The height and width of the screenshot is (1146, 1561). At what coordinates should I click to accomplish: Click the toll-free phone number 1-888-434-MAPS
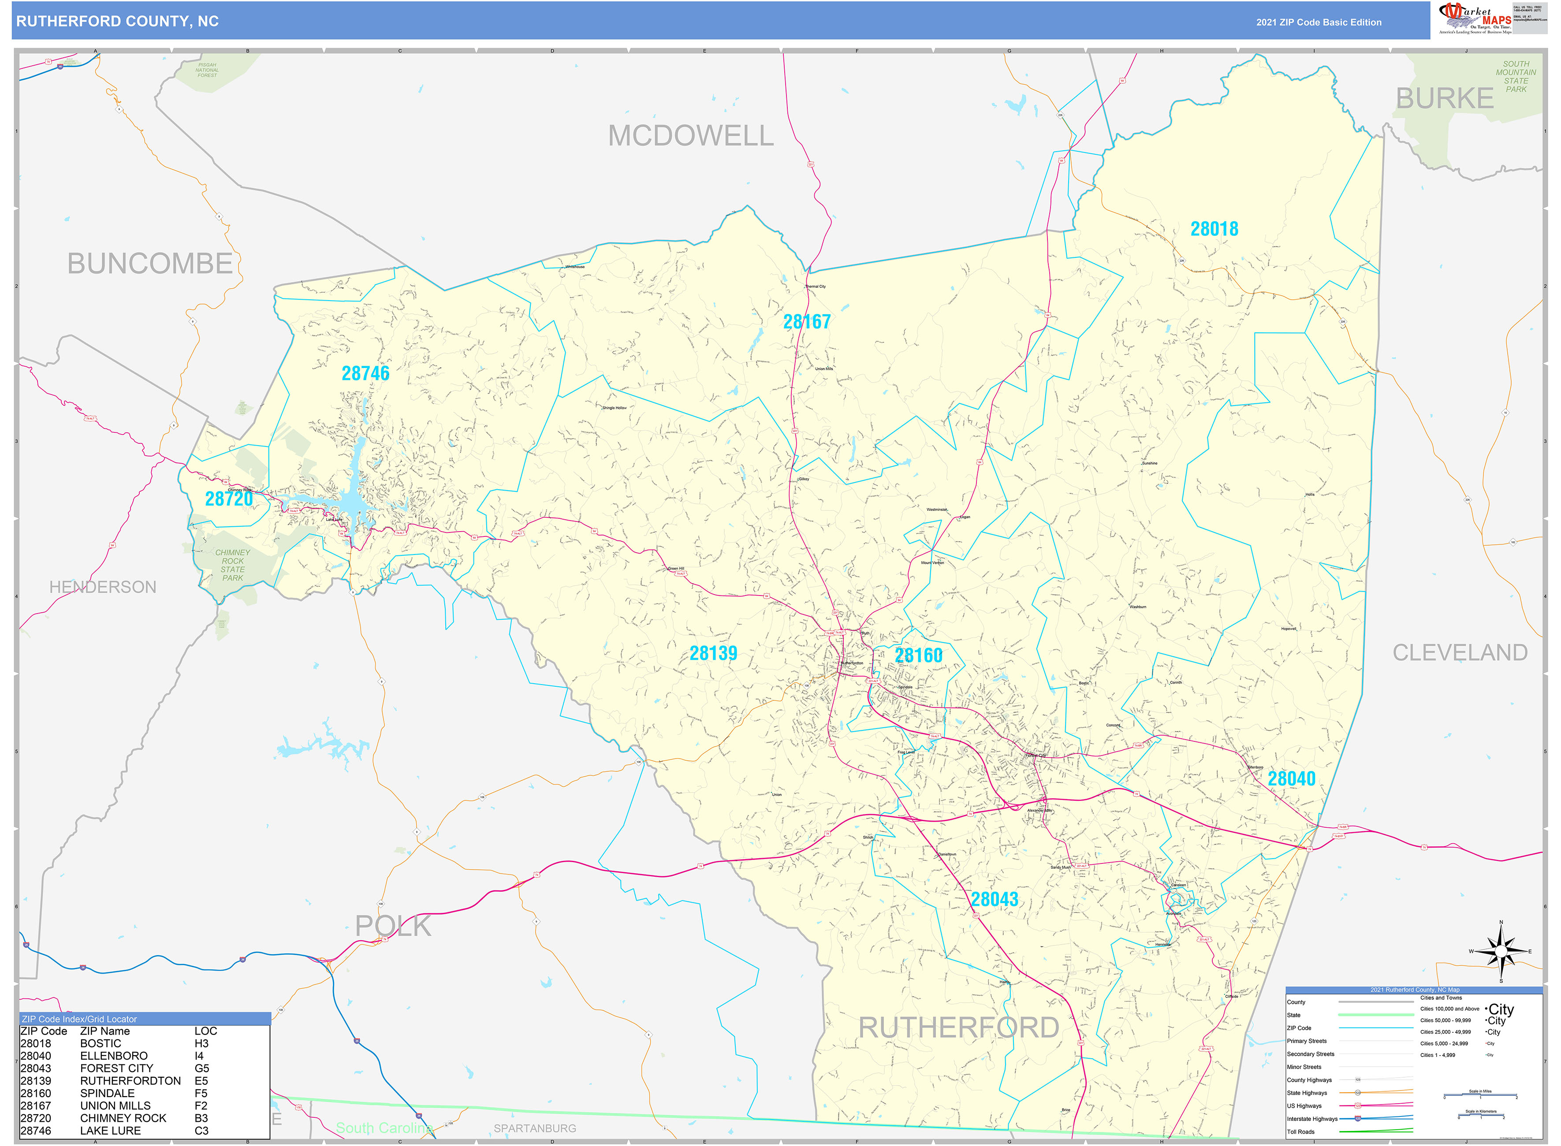(x=1527, y=11)
